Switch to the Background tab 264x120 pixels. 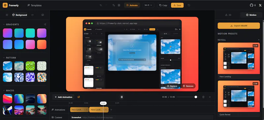(19, 15)
